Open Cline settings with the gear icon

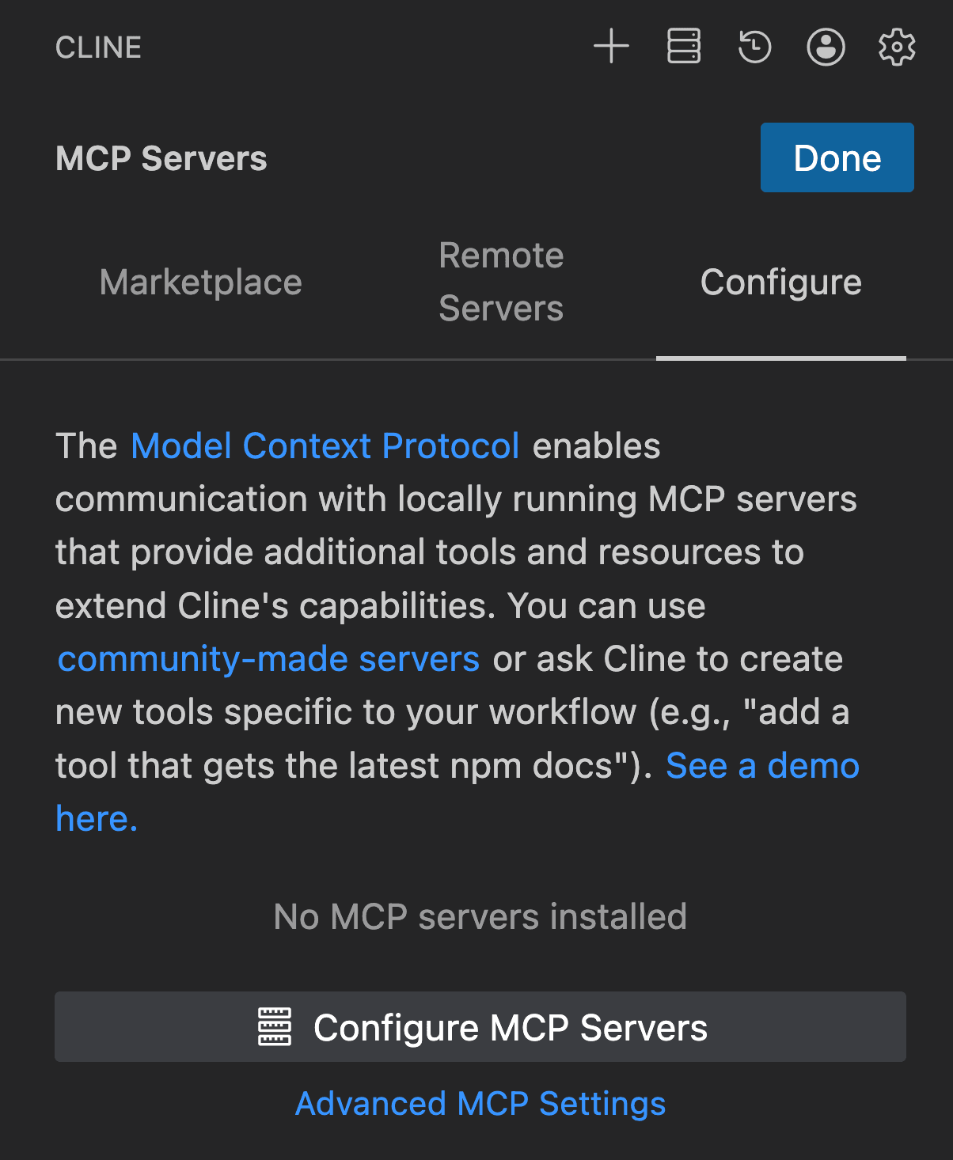(896, 47)
